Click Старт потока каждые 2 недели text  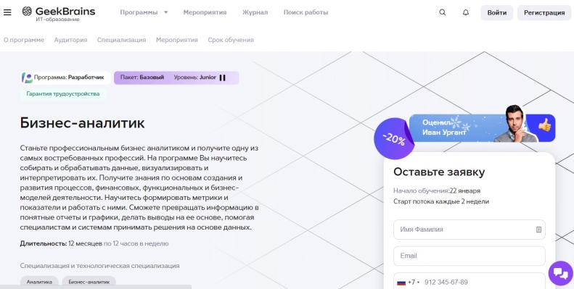point(441,201)
